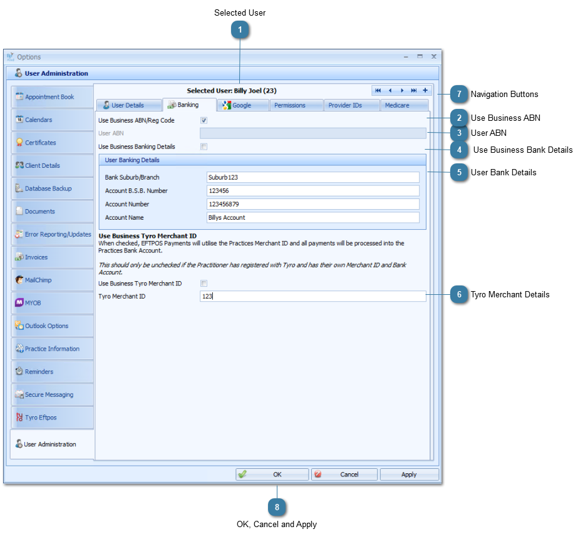
Task: Edit the Account B.S.B. Number field
Action: [x=313, y=191]
